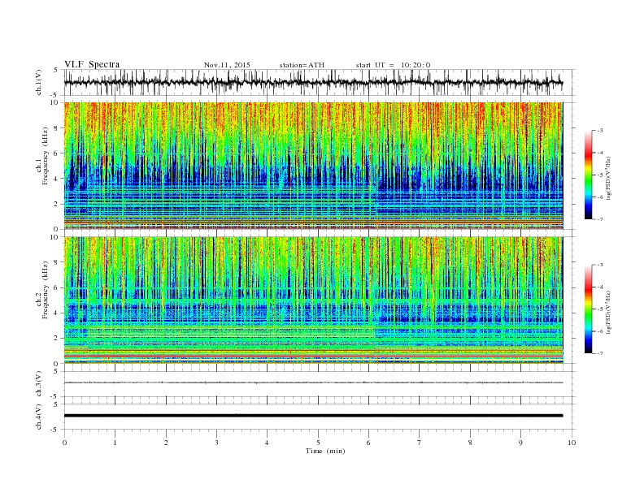Click time axis tick label "3"
The width and height of the screenshot is (644, 497).
pos(216,443)
